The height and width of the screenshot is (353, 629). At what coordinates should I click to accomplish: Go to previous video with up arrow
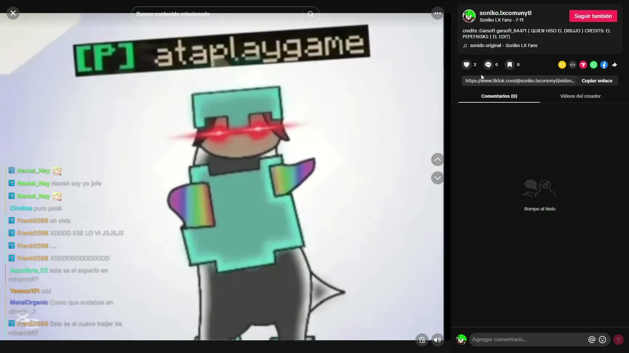(437, 159)
